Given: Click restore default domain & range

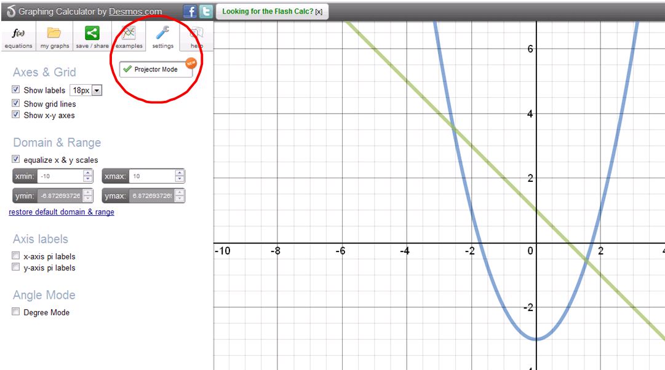Looking at the screenshot, I should click(61, 211).
